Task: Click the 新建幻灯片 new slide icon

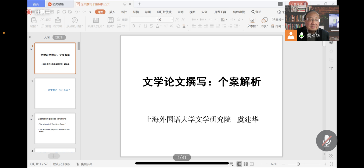Action: pos(96,20)
